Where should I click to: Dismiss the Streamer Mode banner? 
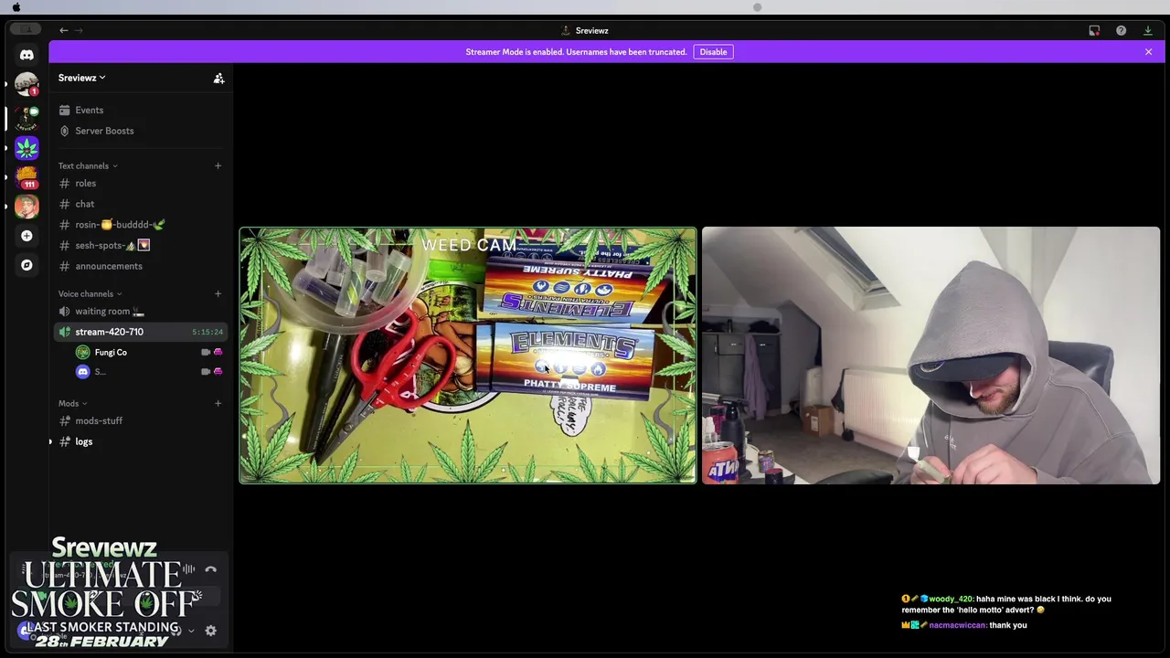[1148, 52]
